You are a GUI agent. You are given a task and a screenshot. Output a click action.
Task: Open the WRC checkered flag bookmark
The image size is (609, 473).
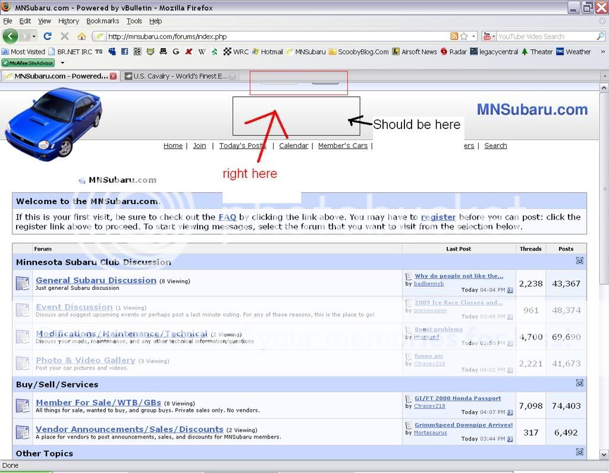click(236, 52)
